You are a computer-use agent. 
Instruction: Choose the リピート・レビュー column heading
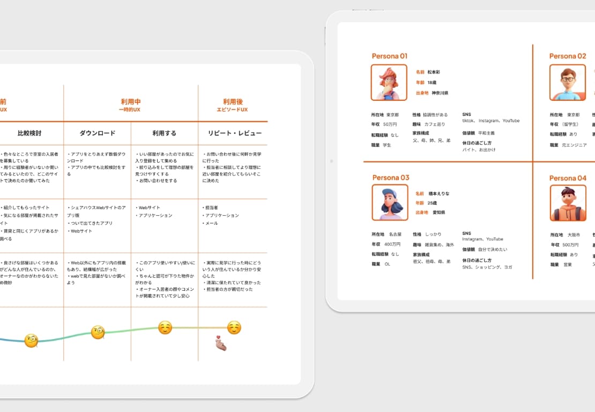click(x=234, y=133)
